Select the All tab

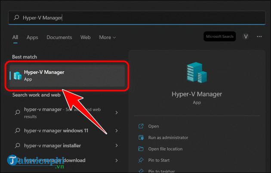coord(15,37)
